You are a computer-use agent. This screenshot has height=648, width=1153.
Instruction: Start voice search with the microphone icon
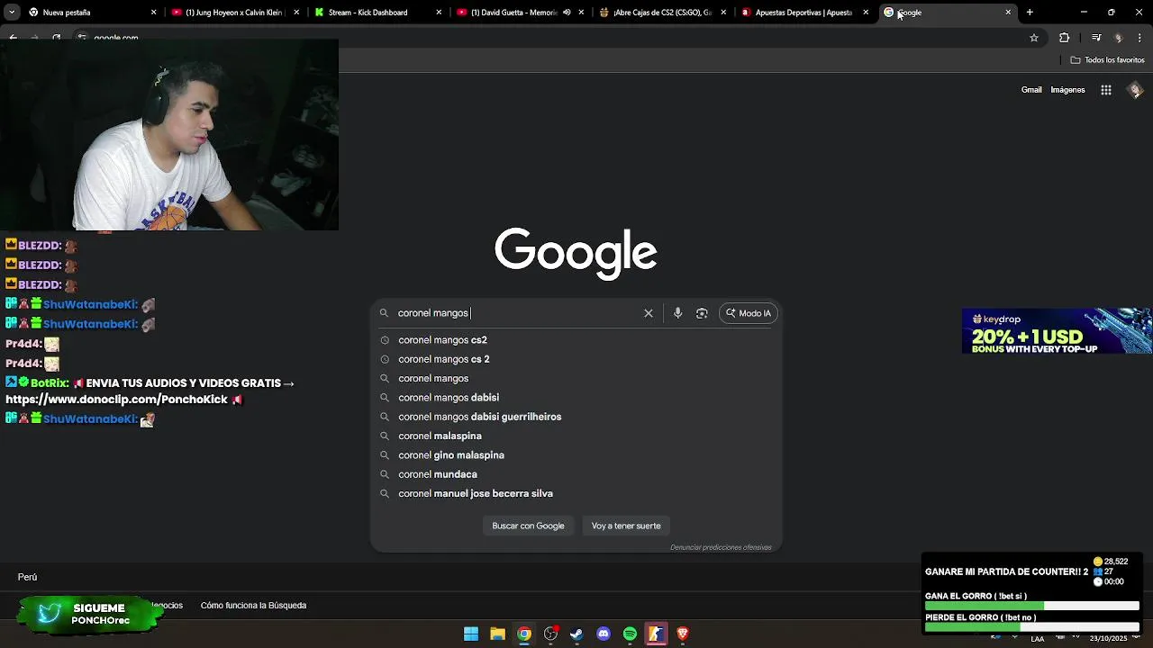click(677, 313)
